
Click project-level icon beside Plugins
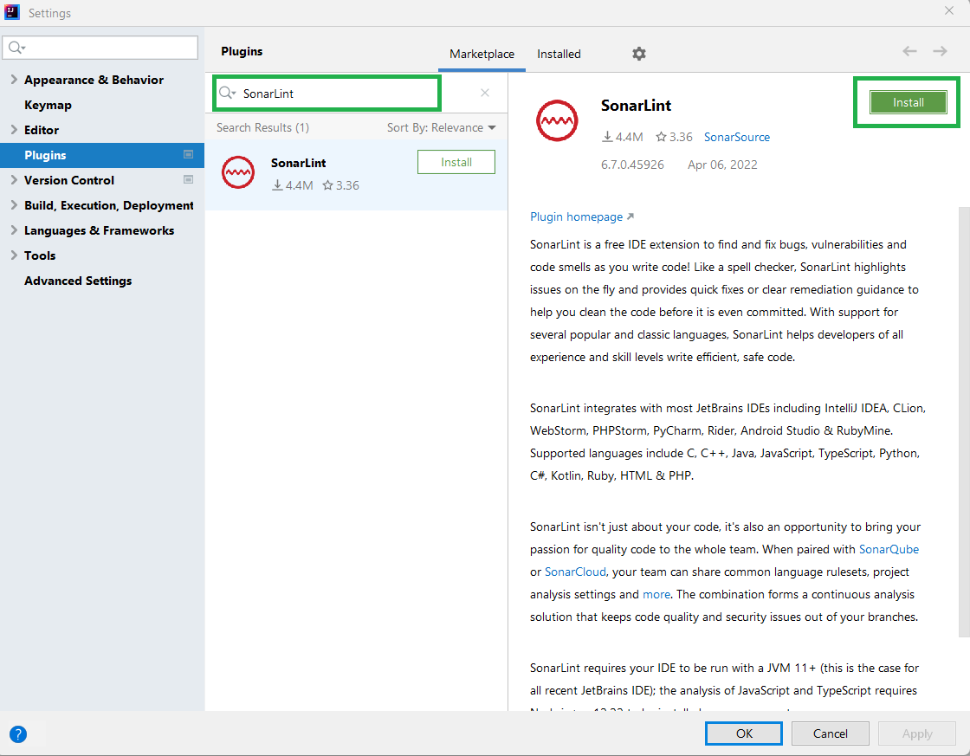click(188, 155)
